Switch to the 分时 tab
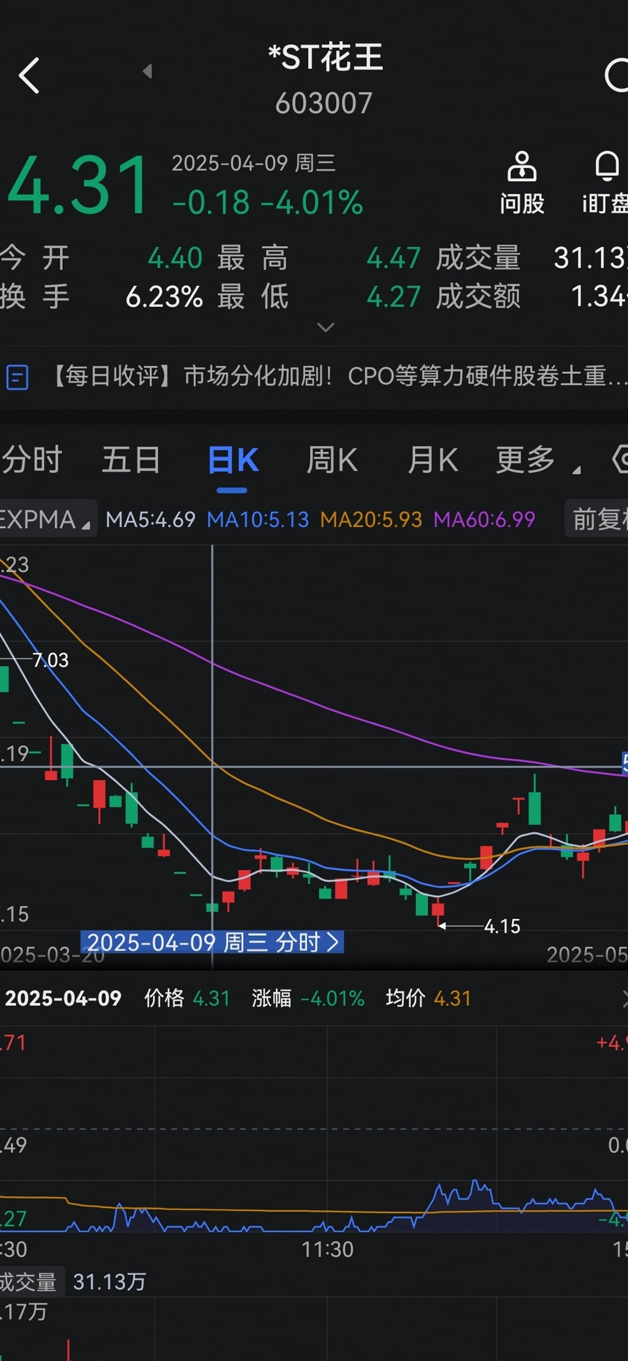Viewport: 628px width, 1361px height. (x=32, y=459)
